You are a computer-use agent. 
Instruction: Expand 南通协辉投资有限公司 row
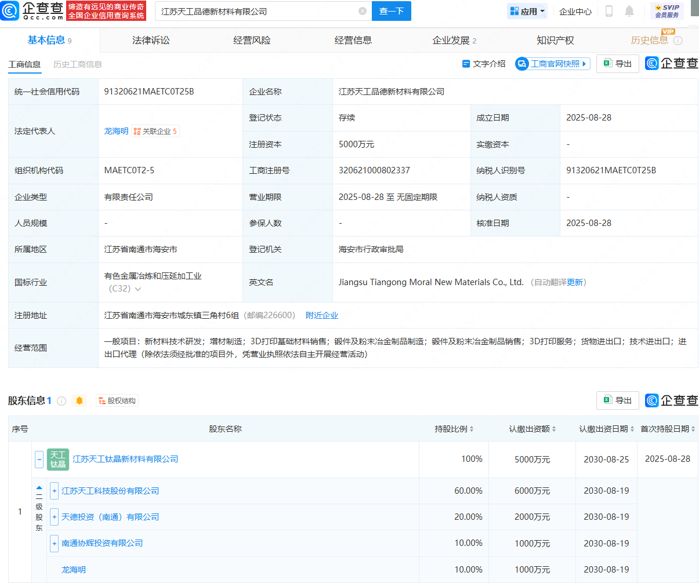click(x=54, y=543)
